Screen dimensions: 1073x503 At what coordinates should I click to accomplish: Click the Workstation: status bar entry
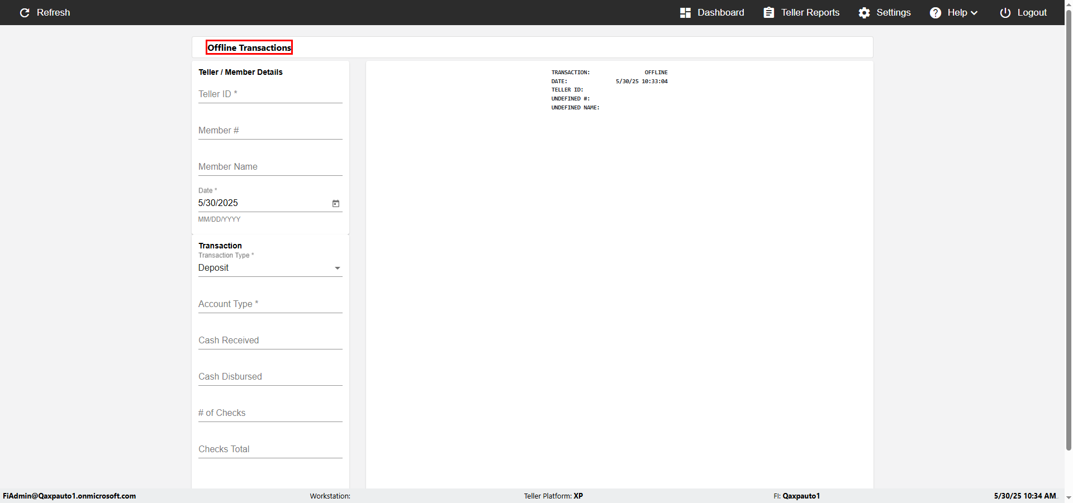coord(330,496)
